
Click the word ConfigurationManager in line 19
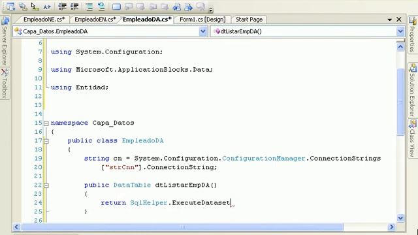(264, 159)
